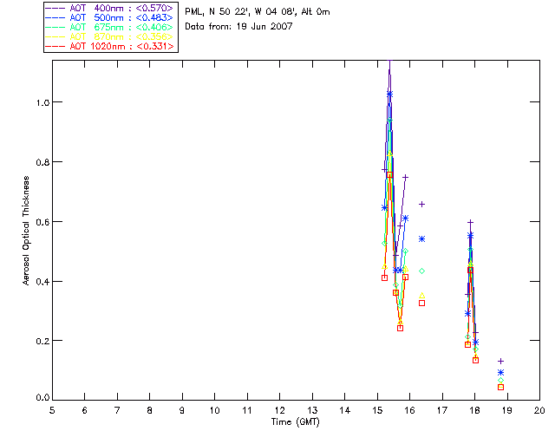The width and height of the screenshot is (555, 444).
Task: Click the AOT 1020nm legend entry
Action: 110,46
